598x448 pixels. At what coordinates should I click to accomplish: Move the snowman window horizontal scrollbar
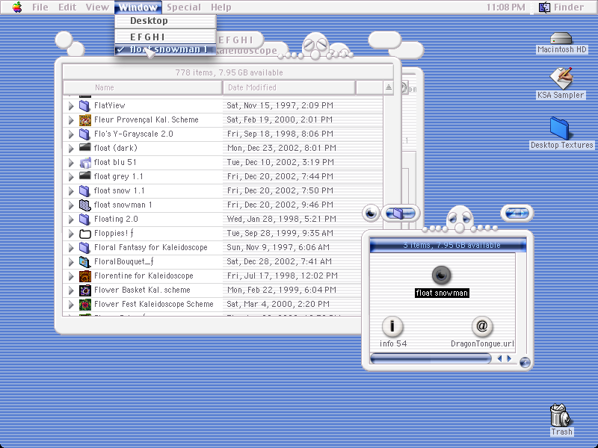431,358
